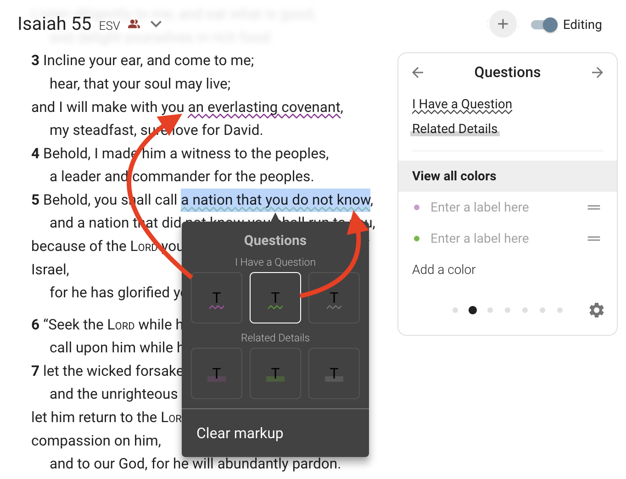Click verse number 3
The width and height of the screenshot is (626, 479).
(x=35, y=61)
